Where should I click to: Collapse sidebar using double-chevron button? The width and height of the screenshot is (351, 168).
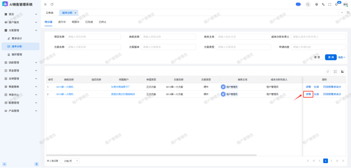coord(4,164)
